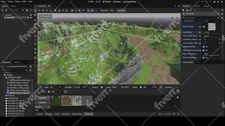225x126 pixels.
Task: Reset the Auto Overlay Texture value
Action: click(200, 43)
